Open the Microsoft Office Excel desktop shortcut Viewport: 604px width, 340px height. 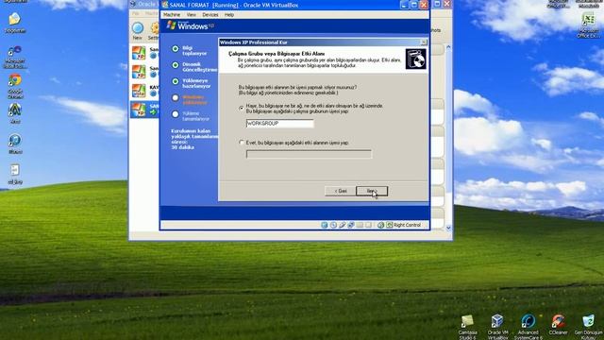click(x=588, y=25)
